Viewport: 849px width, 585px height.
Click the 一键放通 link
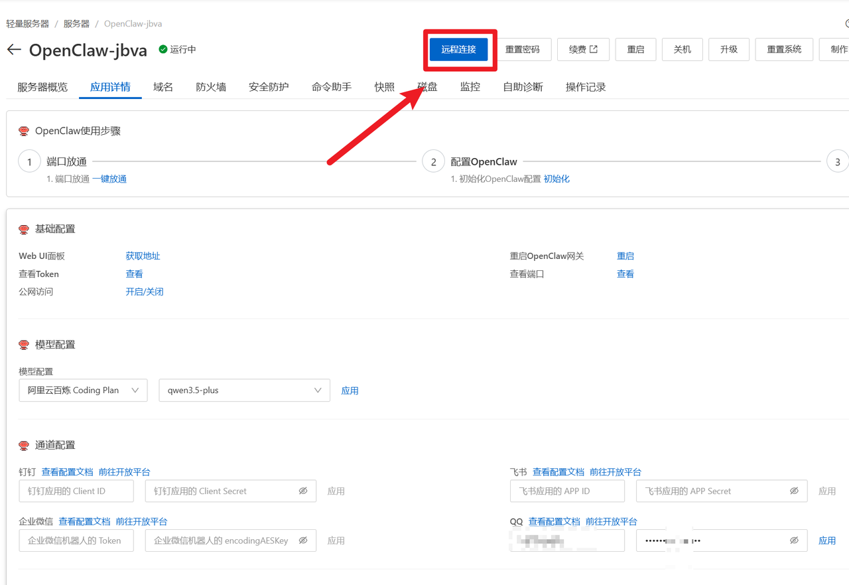coord(109,179)
